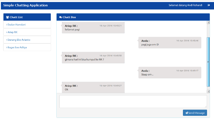Click the chevron before Dadan Hamdani
The height and width of the screenshot is (121, 214).
click(7, 25)
